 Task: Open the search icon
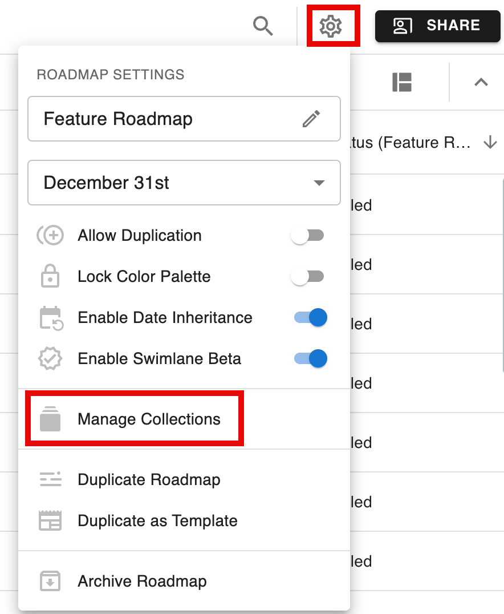point(263,26)
